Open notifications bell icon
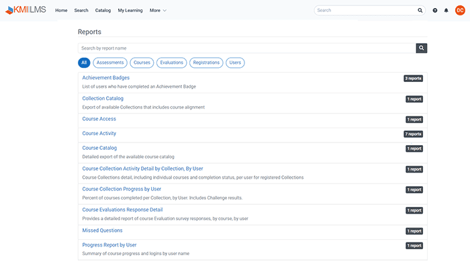Screen dimensions: 470x264 (x=446, y=11)
